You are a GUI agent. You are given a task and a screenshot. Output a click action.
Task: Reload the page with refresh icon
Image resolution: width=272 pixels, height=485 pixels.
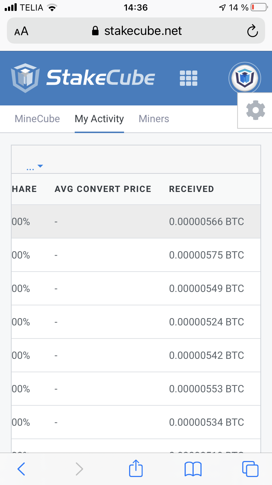coord(252,31)
